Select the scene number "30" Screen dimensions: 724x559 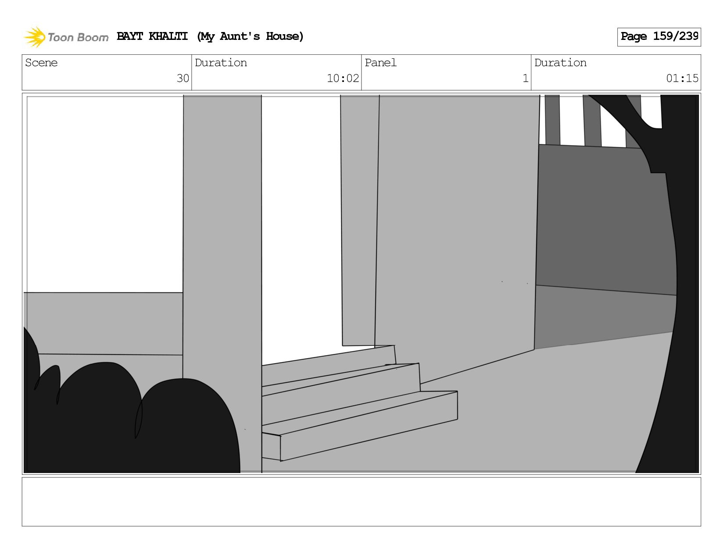[183, 78]
